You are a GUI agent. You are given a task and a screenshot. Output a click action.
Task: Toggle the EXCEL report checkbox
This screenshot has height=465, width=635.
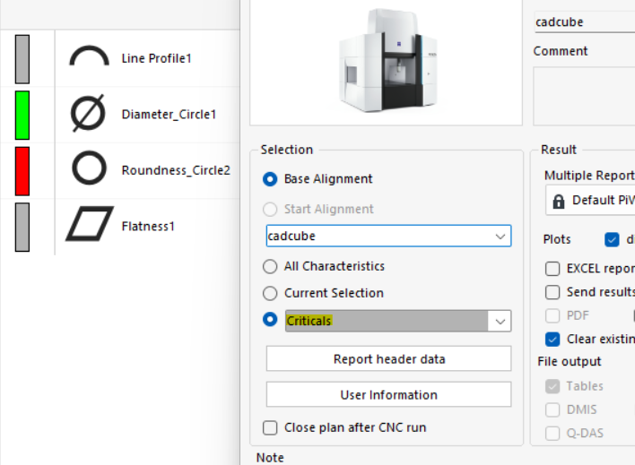coord(553,268)
